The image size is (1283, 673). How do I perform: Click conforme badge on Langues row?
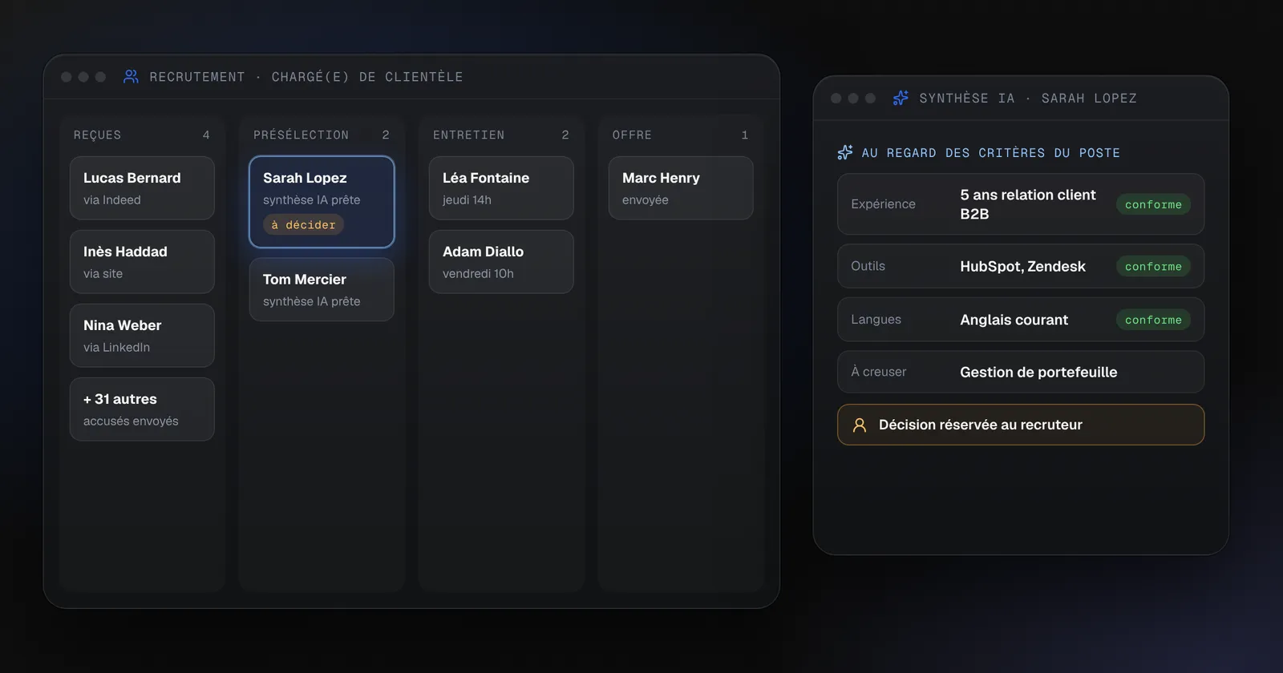click(1153, 320)
